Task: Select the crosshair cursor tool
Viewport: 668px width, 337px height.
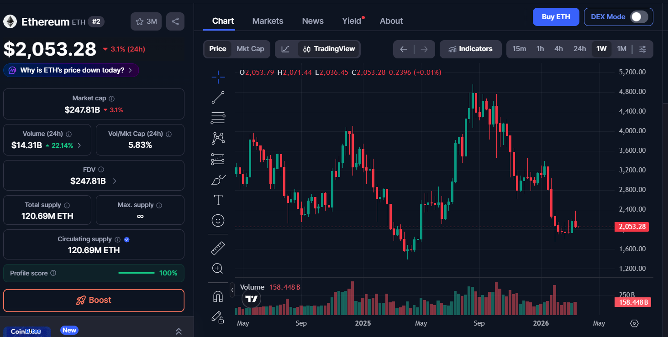Action: (x=218, y=77)
